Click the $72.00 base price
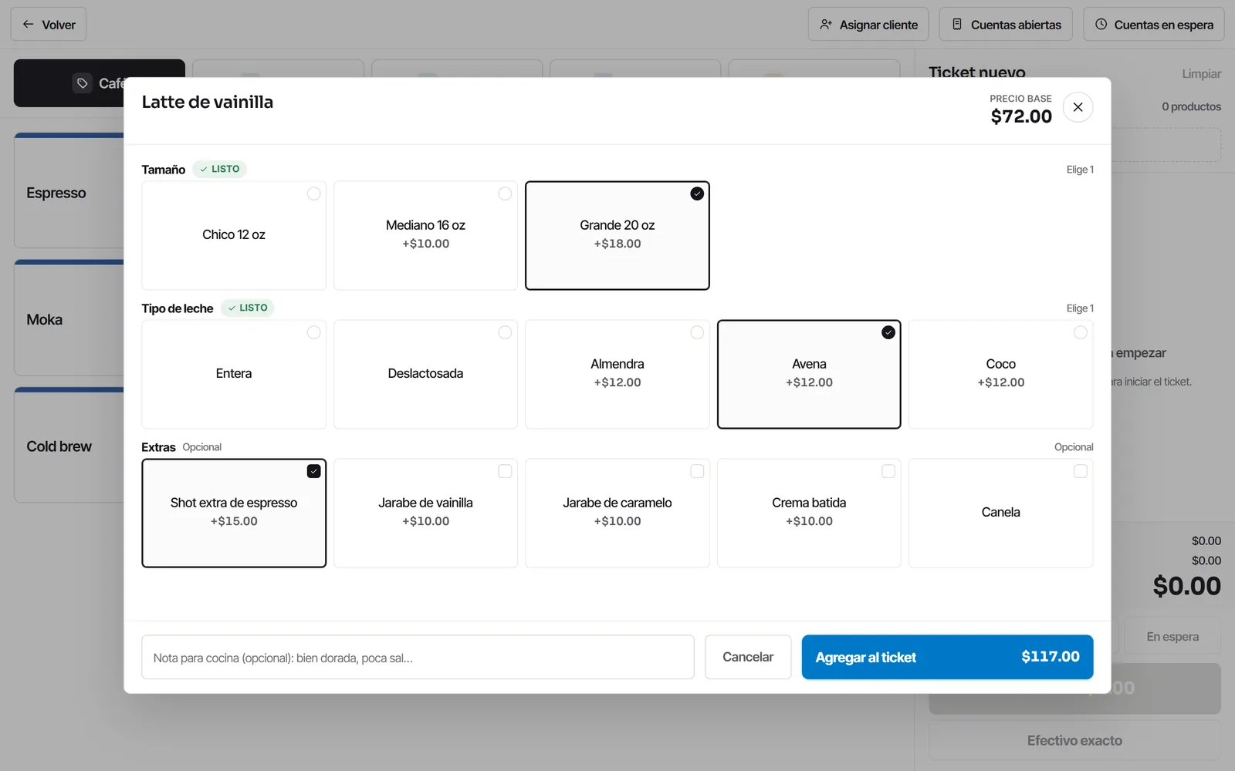Viewport: 1235px width, 771px height. [x=1021, y=116]
